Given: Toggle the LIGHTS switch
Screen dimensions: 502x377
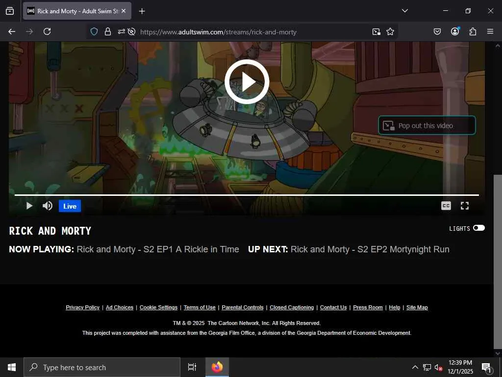Looking at the screenshot, I should coord(478,228).
